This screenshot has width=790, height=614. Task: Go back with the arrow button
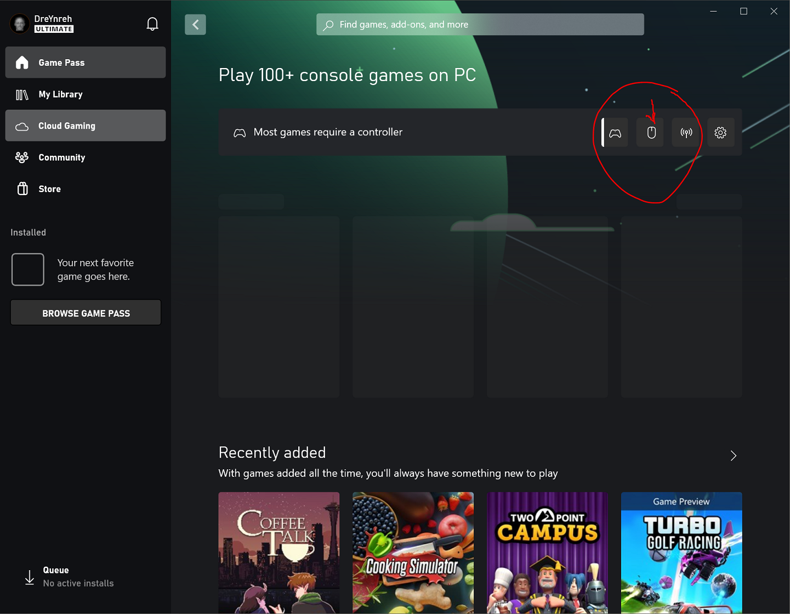pyautogui.click(x=195, y=25)
